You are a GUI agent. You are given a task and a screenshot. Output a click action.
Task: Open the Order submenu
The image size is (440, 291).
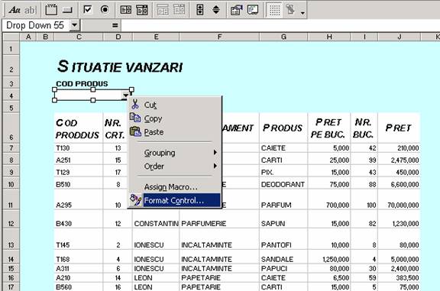[x=174, y=167]
